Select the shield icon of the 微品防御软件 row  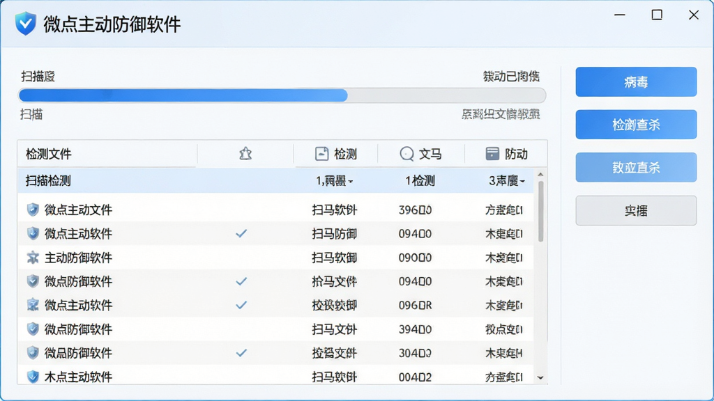coord(33,353)
